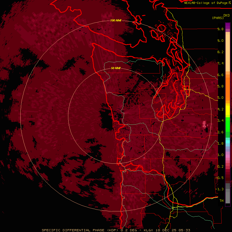Click the orange segment of the color bar
232x232 pixels.
coord(228,89)
